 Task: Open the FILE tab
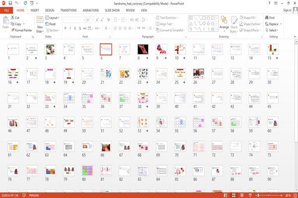[x=6, y=10]
